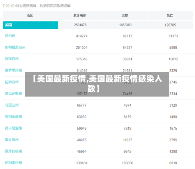Select the 弗吉尼亚州 row link
195x169 pixels.
point(13,128)
